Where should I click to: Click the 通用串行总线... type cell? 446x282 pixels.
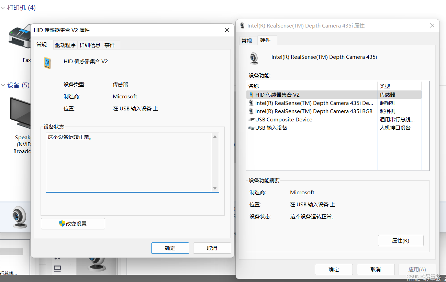397,120
